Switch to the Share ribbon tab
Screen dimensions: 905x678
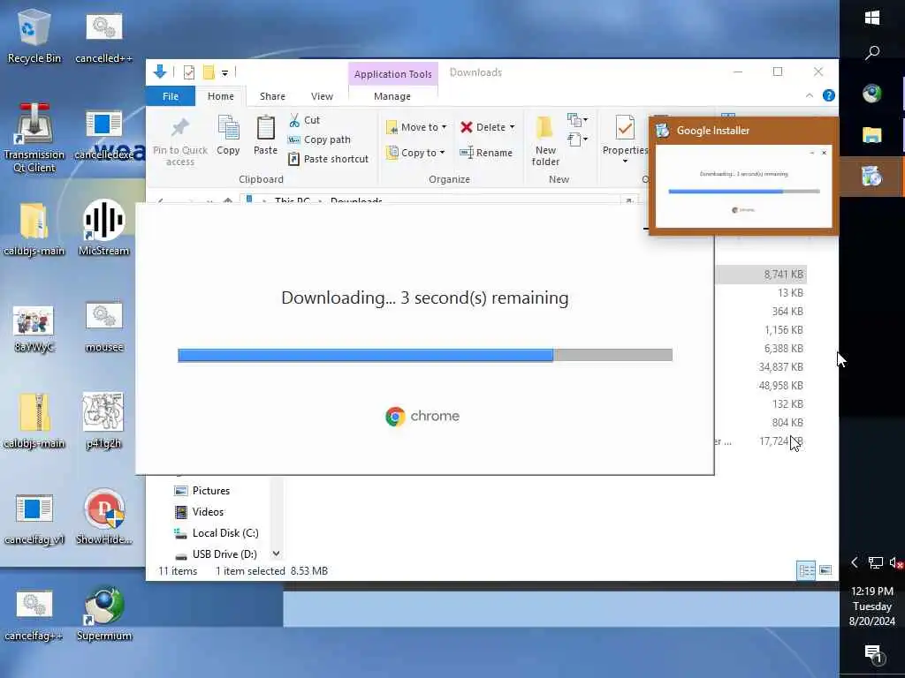coord(272,96)
